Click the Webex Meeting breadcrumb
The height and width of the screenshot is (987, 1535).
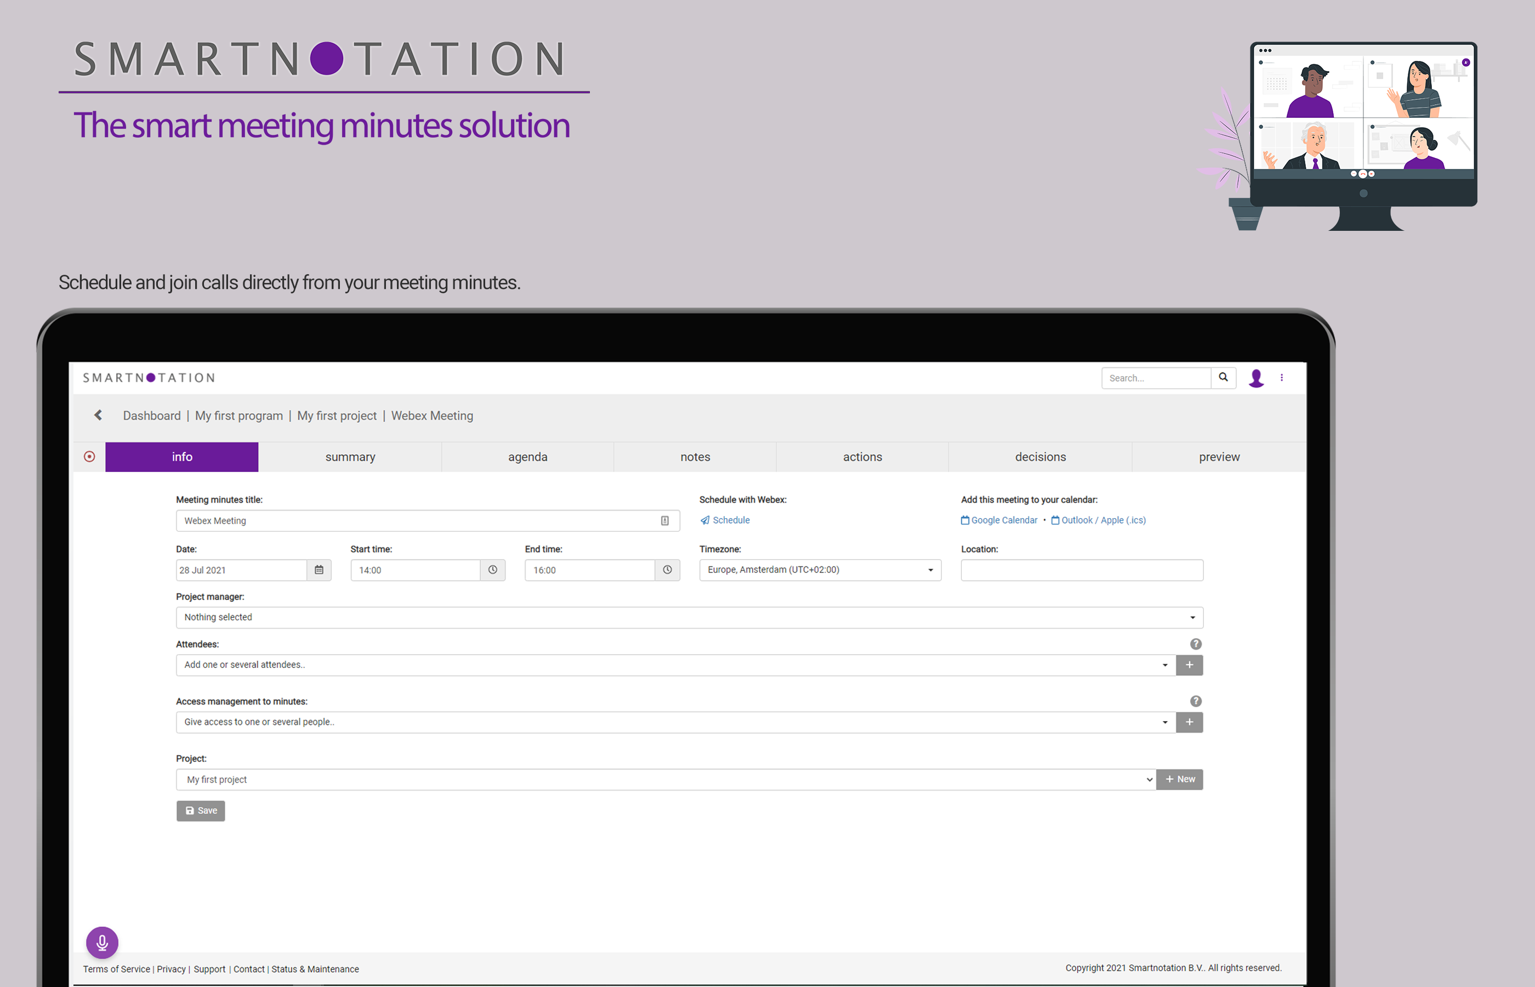(x=433, y=415)
